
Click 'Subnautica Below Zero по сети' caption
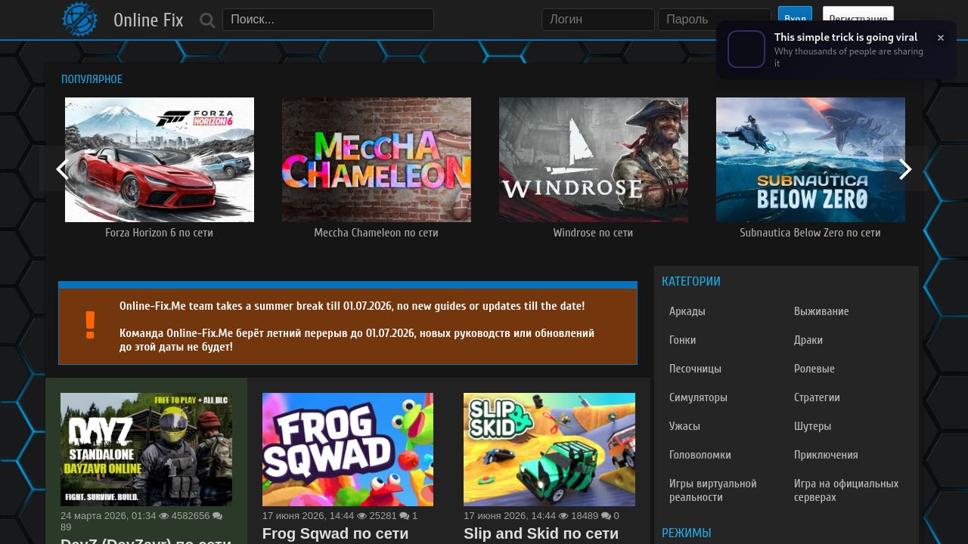click(811, 233)
